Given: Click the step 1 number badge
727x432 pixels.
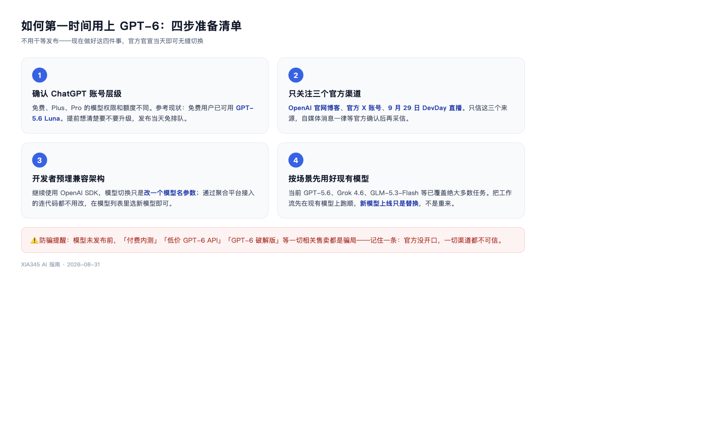Looking at the screenshot, I should pyautogui.click(x=40, y=75).
